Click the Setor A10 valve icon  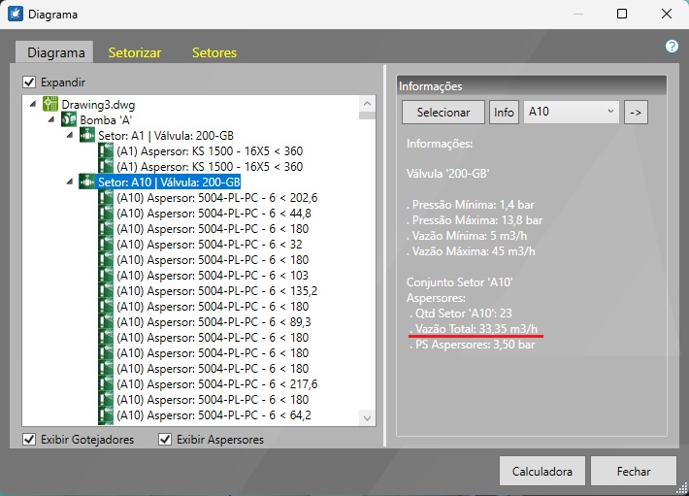pos(87,182)
